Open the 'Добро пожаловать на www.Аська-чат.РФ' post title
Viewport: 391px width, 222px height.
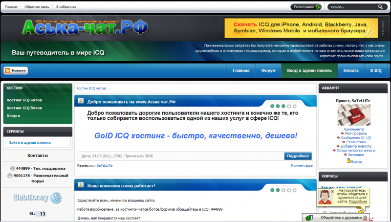tap(131, 102)
